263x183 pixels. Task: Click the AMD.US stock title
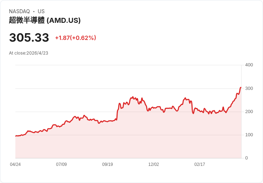coord(45,20)
